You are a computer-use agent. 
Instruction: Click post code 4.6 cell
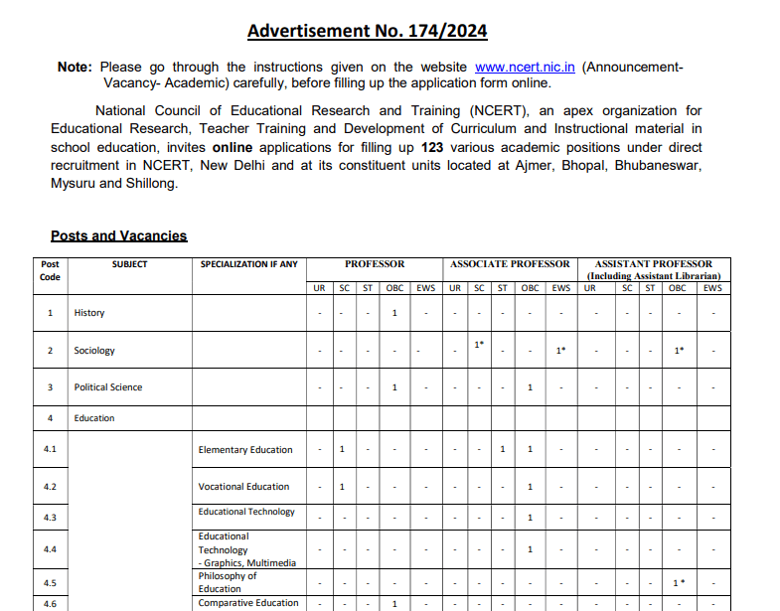coord(50,604)
